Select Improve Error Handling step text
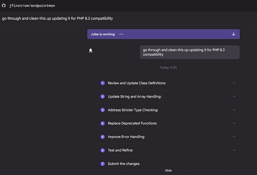 [x=126, y=137]
